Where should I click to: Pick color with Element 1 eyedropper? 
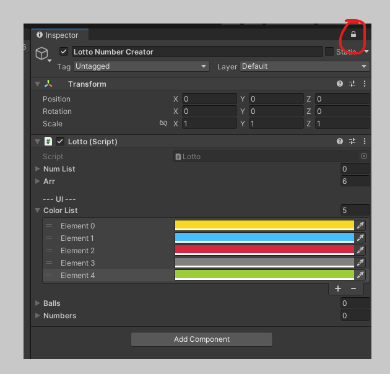[360, 238]
